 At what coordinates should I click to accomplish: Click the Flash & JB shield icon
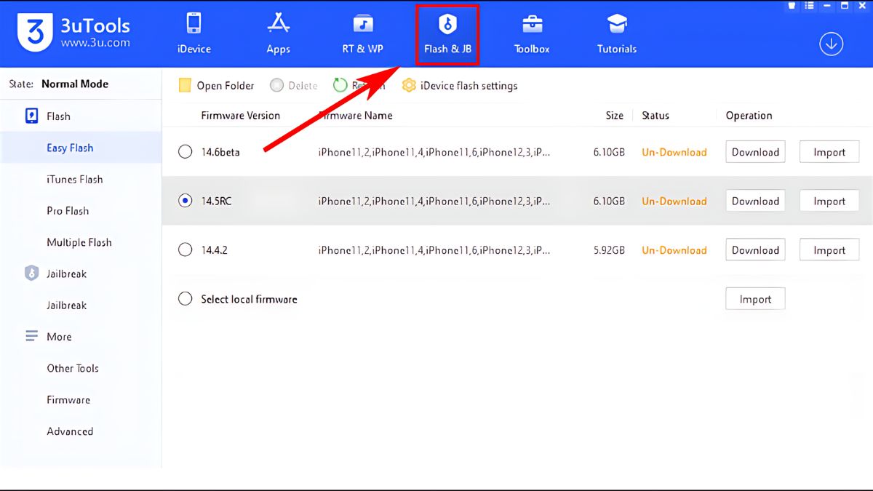pos(447,24)
